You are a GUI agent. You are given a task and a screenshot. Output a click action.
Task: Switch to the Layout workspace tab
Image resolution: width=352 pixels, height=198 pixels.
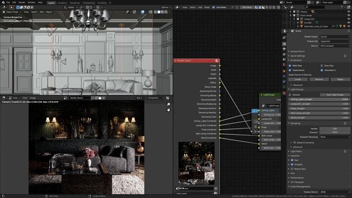tap(51, 3)
